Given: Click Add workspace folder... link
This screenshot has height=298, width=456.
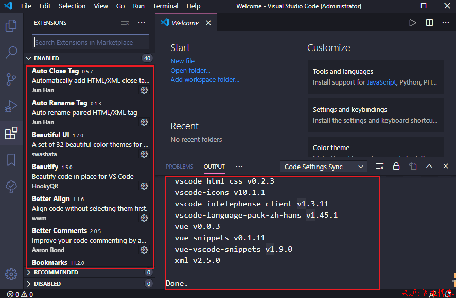Looking at the screenshot, I should [x=205, y=80].
